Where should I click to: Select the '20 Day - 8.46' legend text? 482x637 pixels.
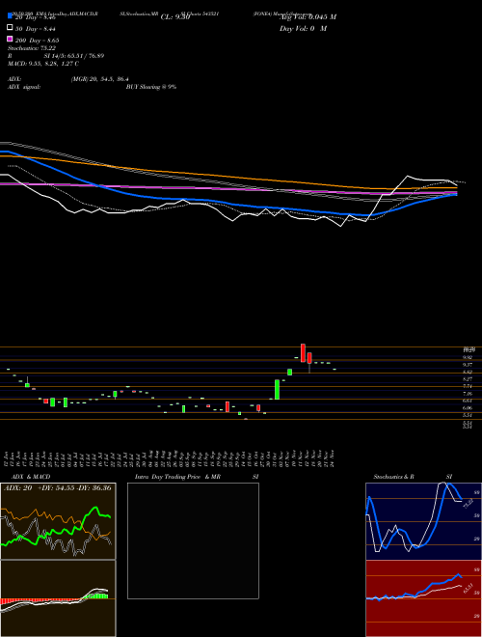pos(35,17)
